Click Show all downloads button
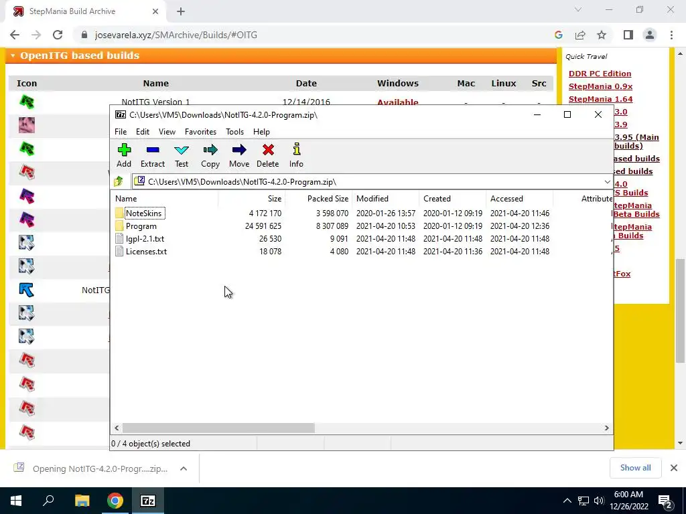Viewport: 686px width, 514px height. click(635, 468)
